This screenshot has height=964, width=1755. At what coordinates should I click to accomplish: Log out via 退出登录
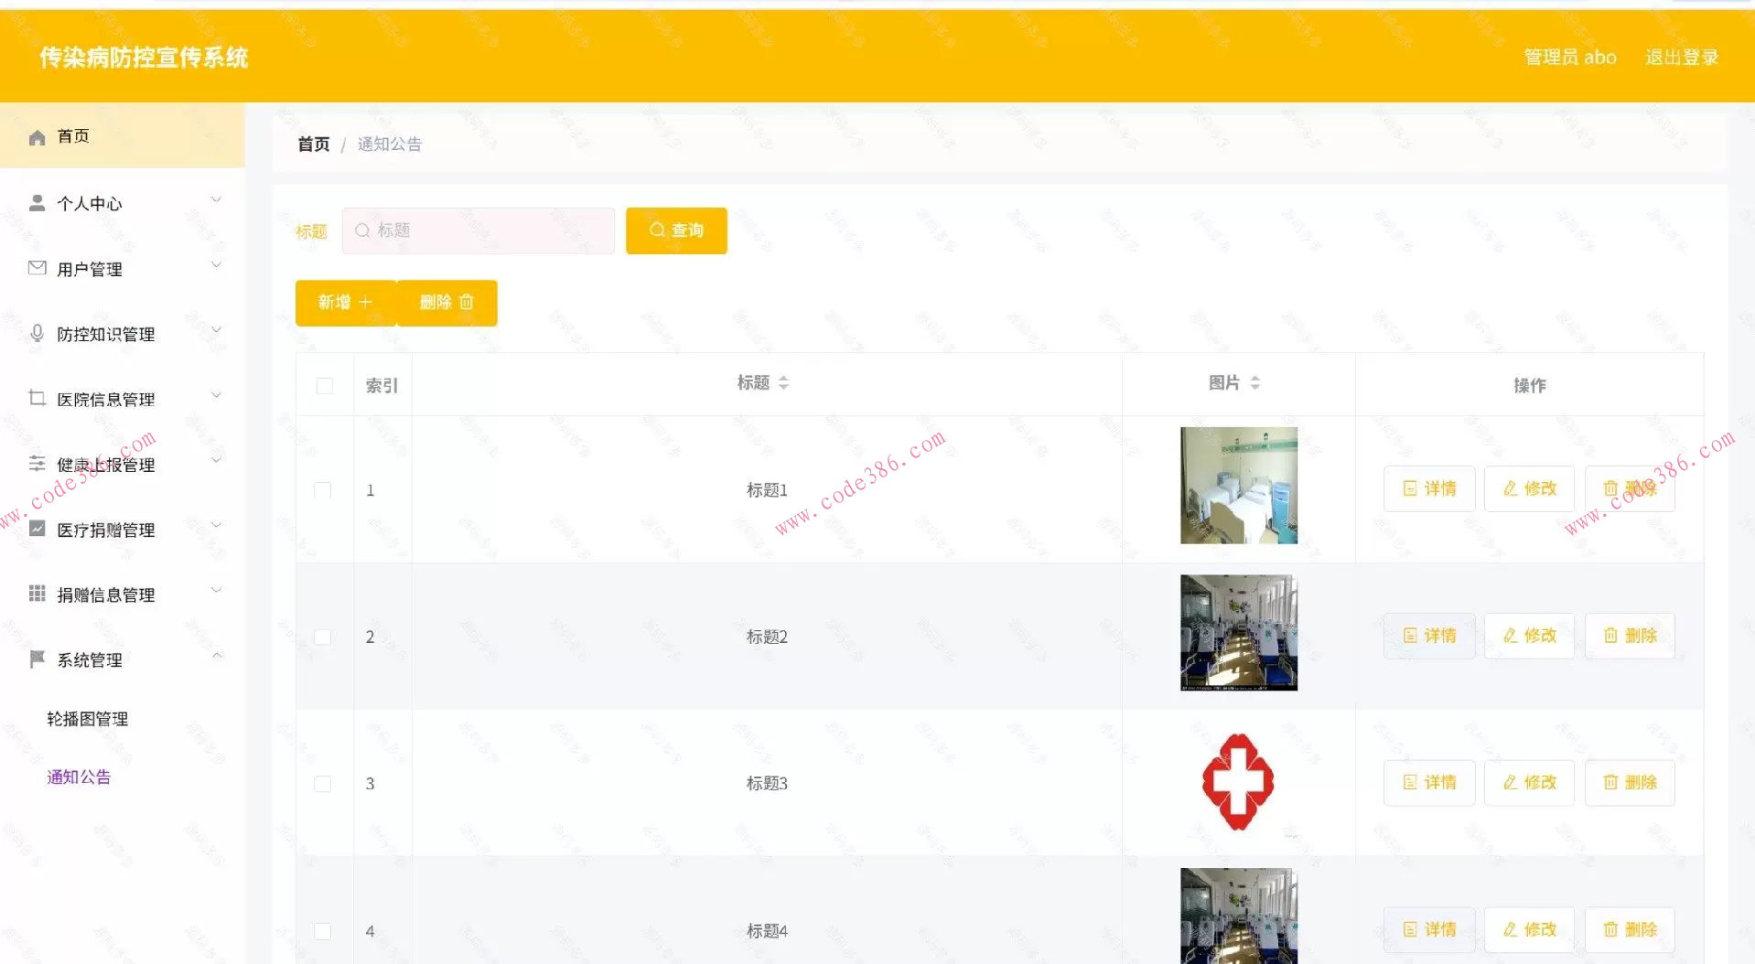pos(1682,58)
